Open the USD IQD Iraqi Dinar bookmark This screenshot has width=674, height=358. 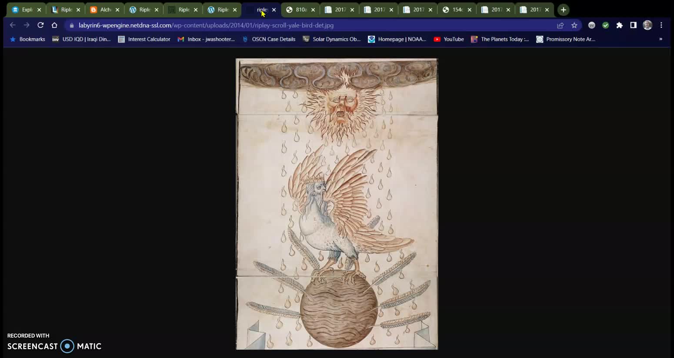point(81,39)
